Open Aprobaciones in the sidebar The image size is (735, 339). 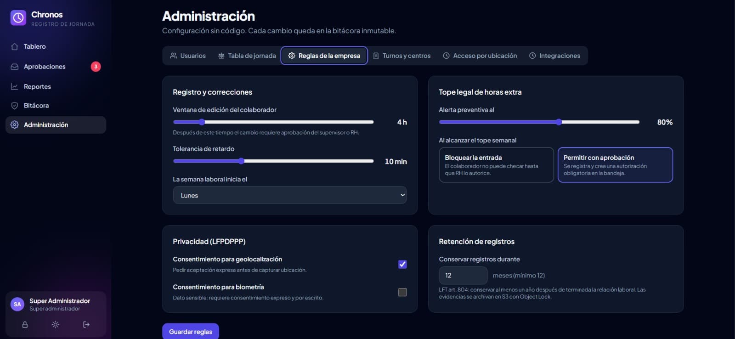coord(56,67)
